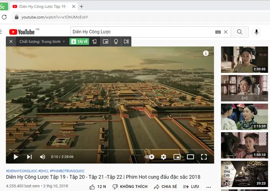Click the video progress bar
The image size is (270, 191).
click(x=110, y=150)
